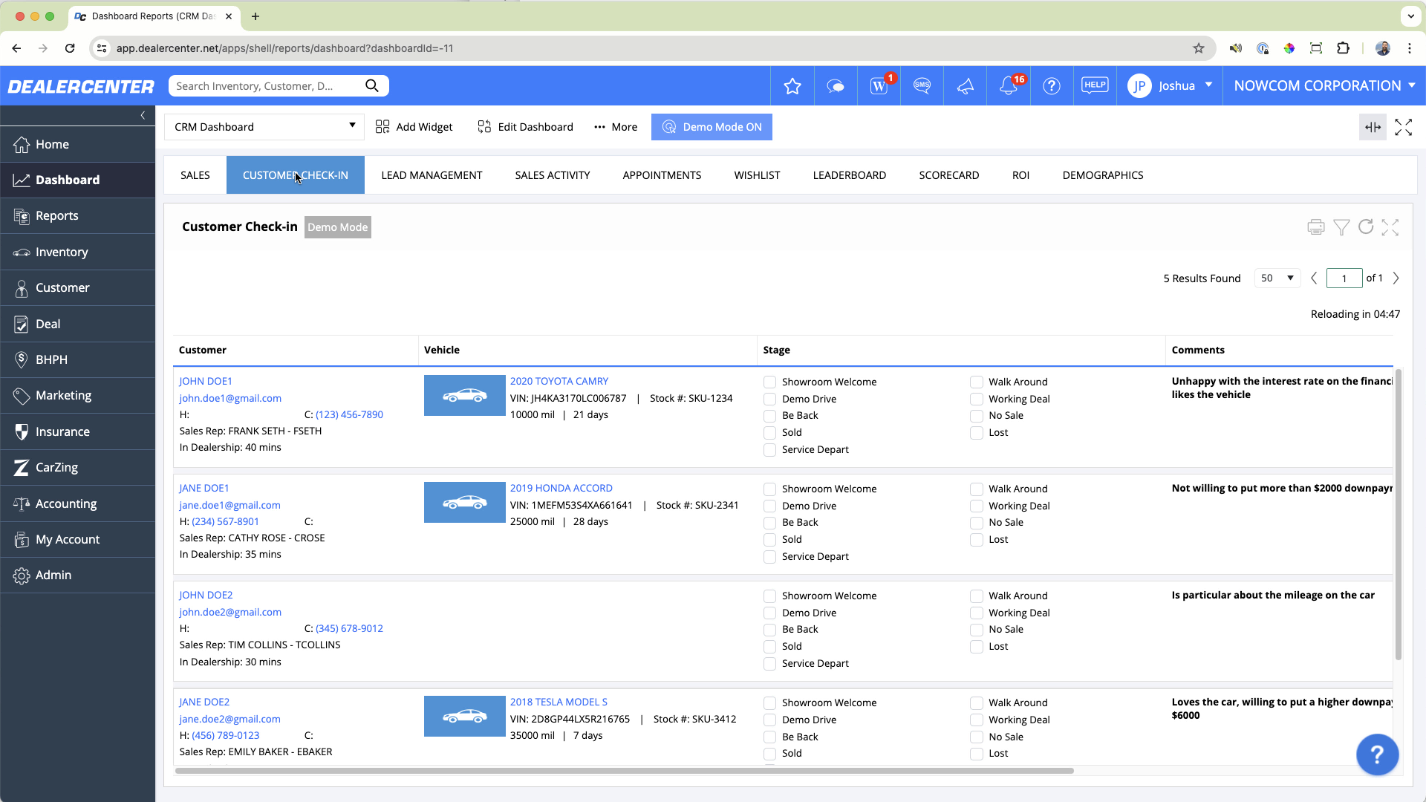Open the filter icon on Customer Check-in widget
1426x802 pixels.
tap(1341, 227)
